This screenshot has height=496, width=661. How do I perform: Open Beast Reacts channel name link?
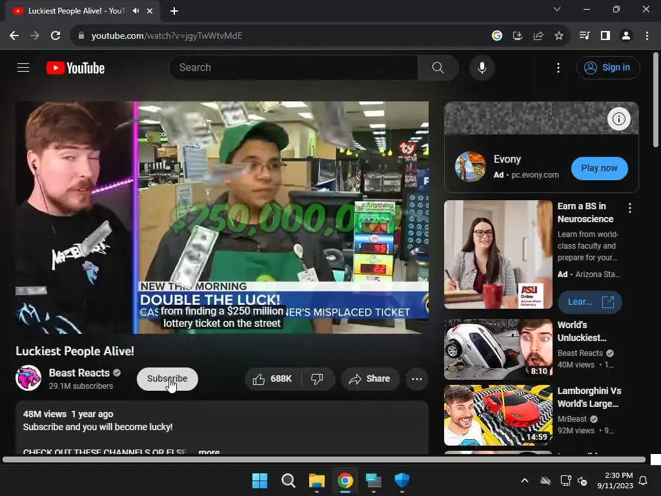click(79, 373)
